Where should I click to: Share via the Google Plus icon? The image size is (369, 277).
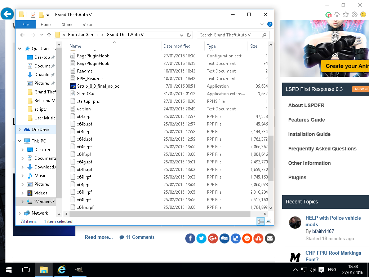pyautogui.click(x=213, y=239)
